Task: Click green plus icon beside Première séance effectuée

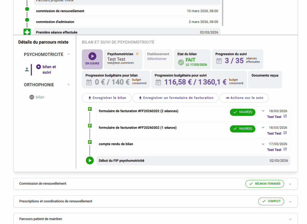Action: [27, 32]
